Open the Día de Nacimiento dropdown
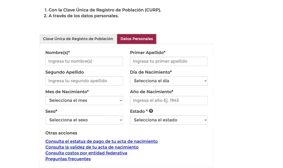The image size is (283, 168). coord(169,81)
